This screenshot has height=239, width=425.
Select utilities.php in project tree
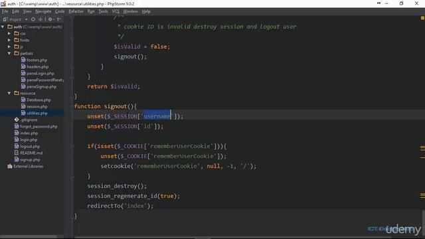[x=37, y=114]
